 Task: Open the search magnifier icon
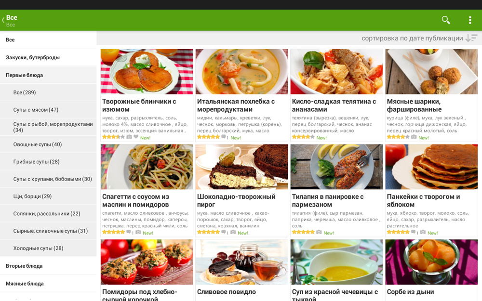[446, 20]
